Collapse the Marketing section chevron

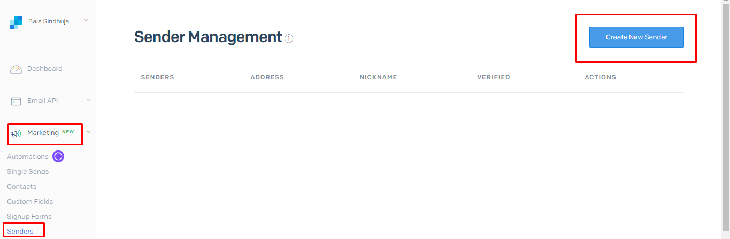pos(89,132)
